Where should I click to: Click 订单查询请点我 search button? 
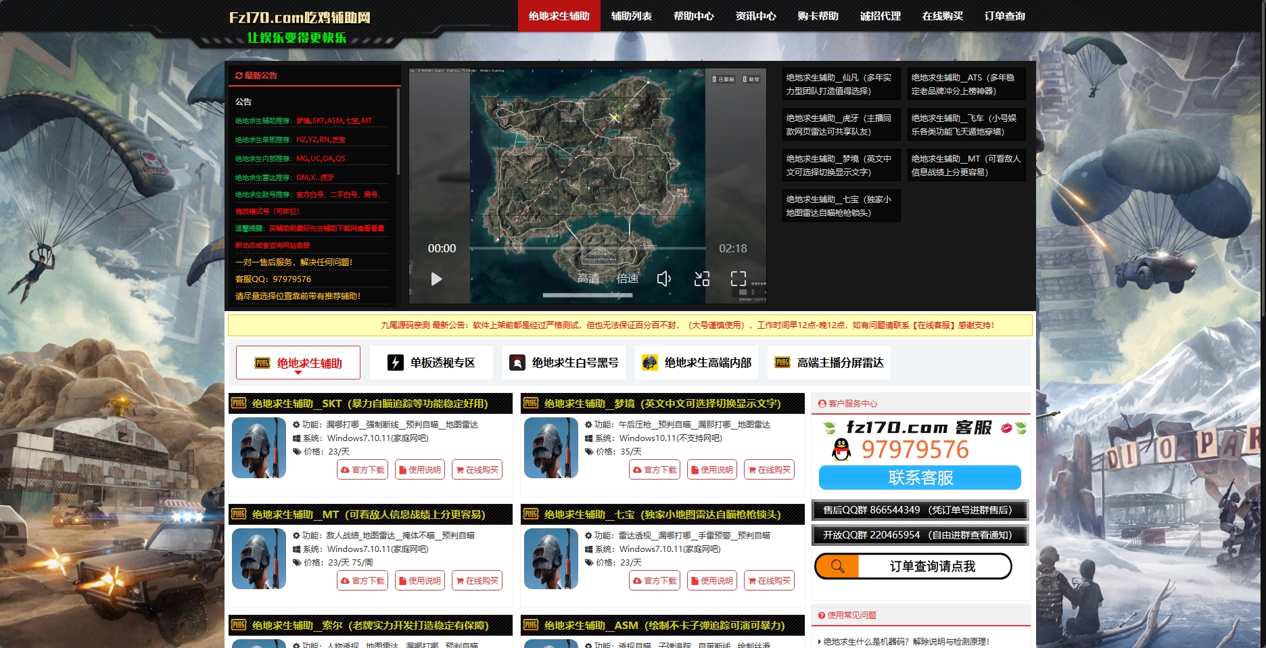tap(913, 566)
